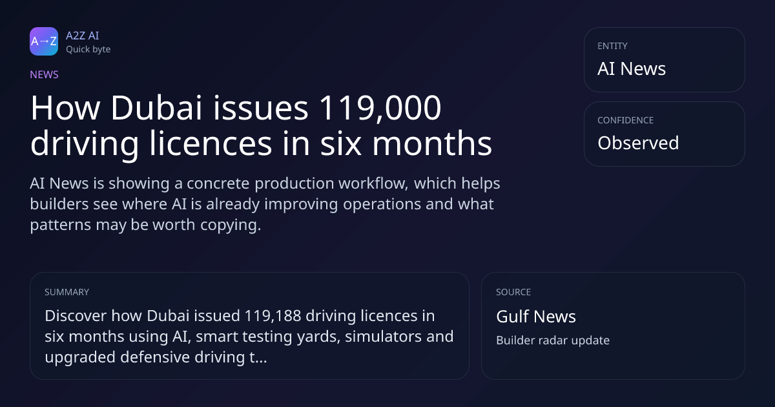Click the CONFIDENCE label text
775x407 pixels.
click(x=625, y=120)
